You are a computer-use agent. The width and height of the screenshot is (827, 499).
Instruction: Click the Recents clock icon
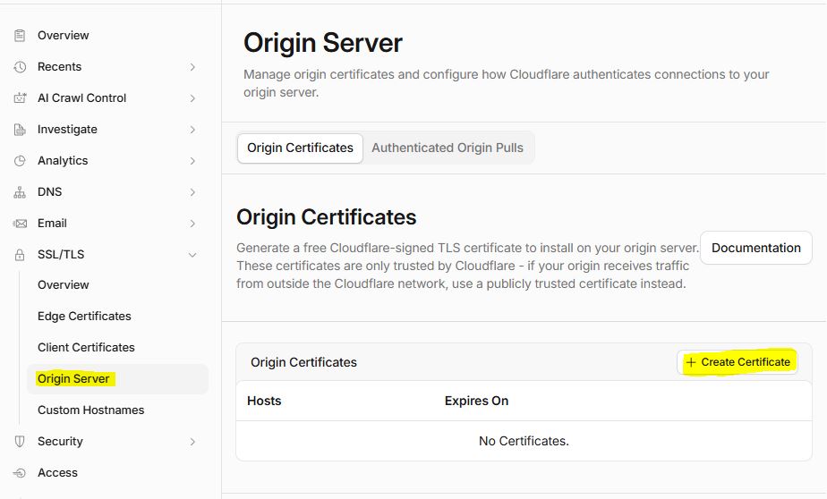tap(20, 67)
